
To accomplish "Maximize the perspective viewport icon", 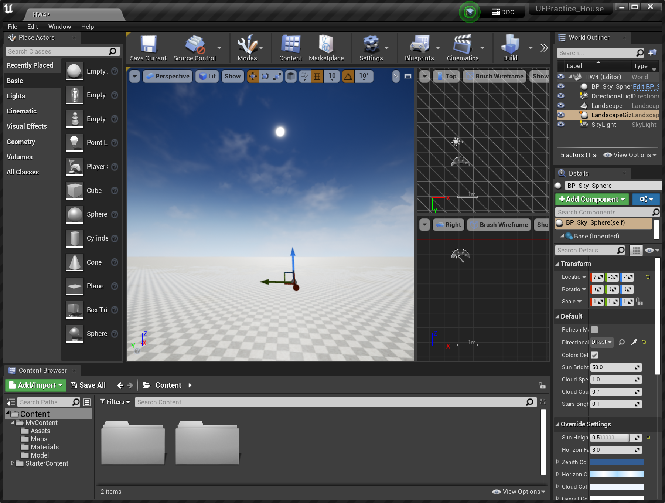I will click(x=408, y=76).
